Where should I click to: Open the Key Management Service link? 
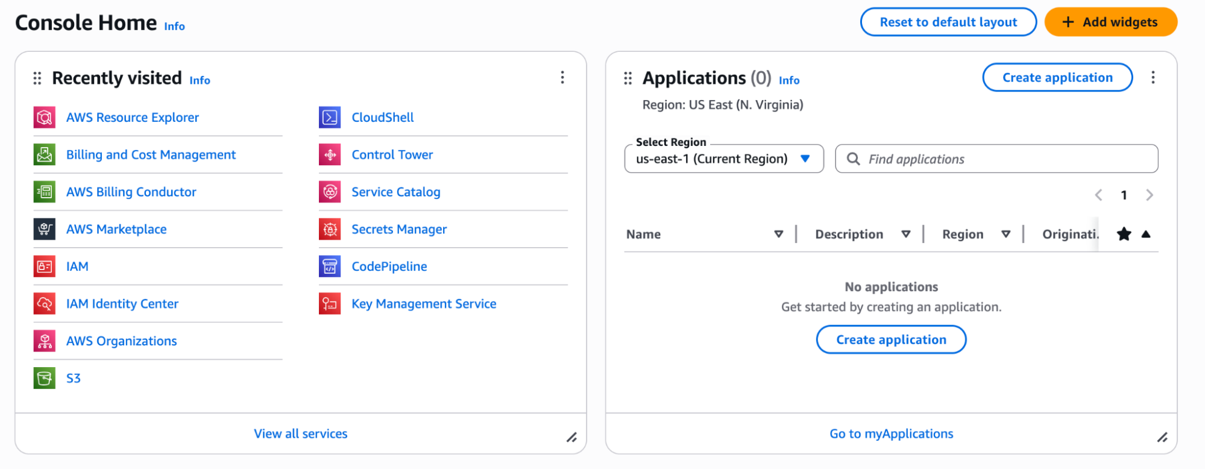coord(424,304)
